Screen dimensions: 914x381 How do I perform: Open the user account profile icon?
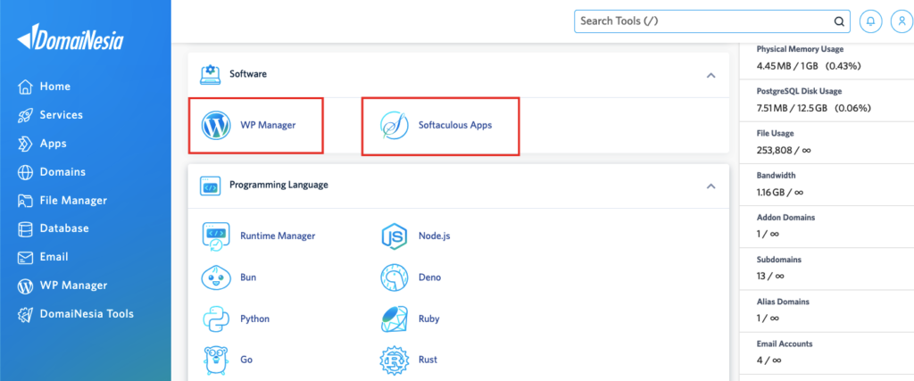pos(902,21)
